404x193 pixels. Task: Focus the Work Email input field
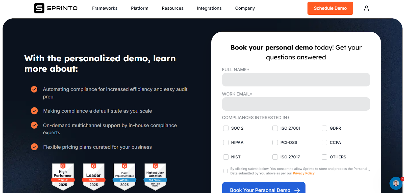pos(296,104)
